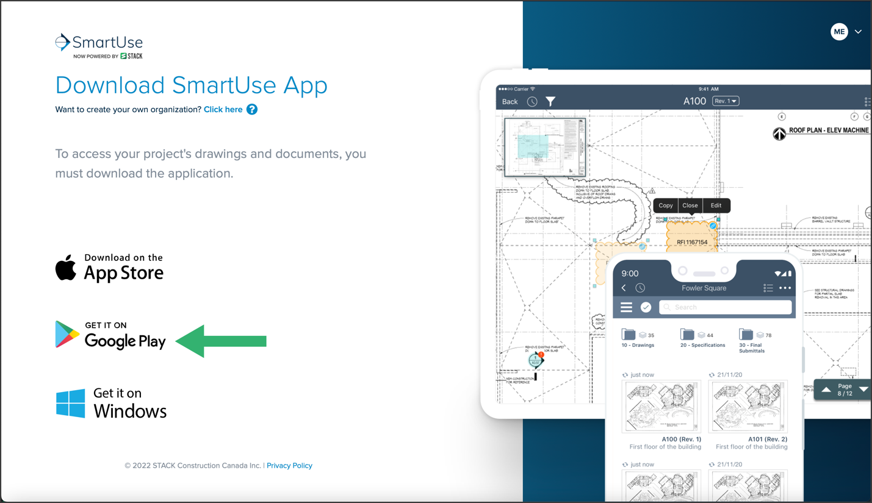Expand the account menu chevron beside ME

[858, 32]
